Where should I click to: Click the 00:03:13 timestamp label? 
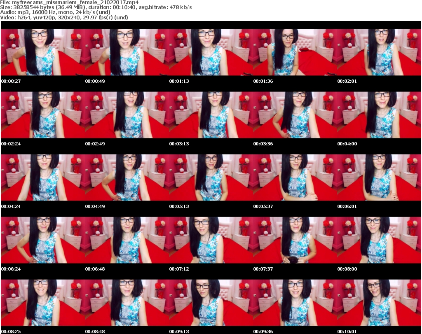(x=179, y=144)
